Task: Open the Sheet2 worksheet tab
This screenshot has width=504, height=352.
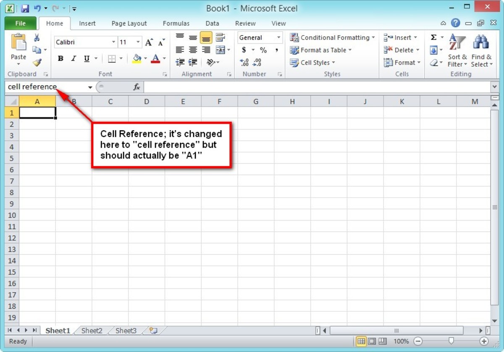Action: (92, 331)
